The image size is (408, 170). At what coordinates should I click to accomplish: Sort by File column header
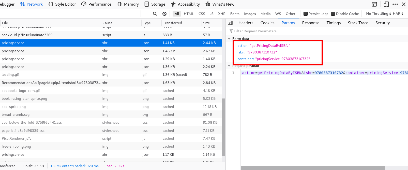(x=50, y=23)
